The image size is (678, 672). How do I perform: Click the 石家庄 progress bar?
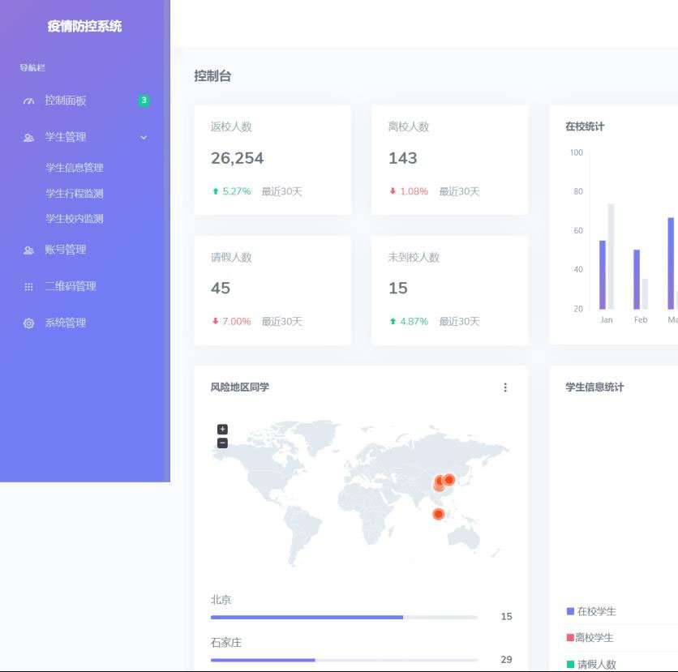coord(344,661)
